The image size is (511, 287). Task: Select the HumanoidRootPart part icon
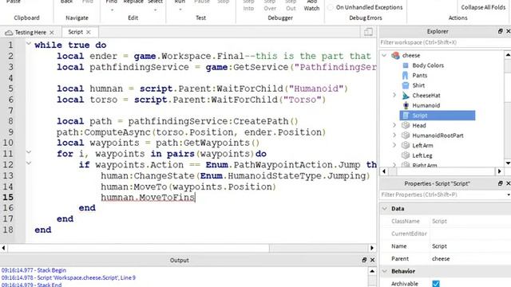(x=406, y=136)
